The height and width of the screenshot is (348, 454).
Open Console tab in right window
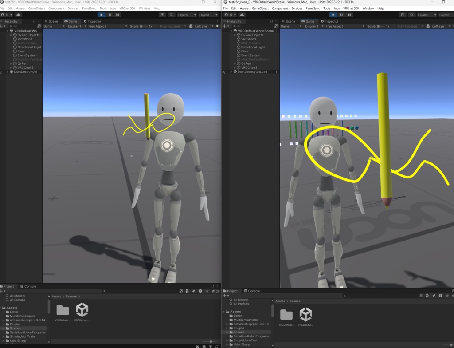252,291
